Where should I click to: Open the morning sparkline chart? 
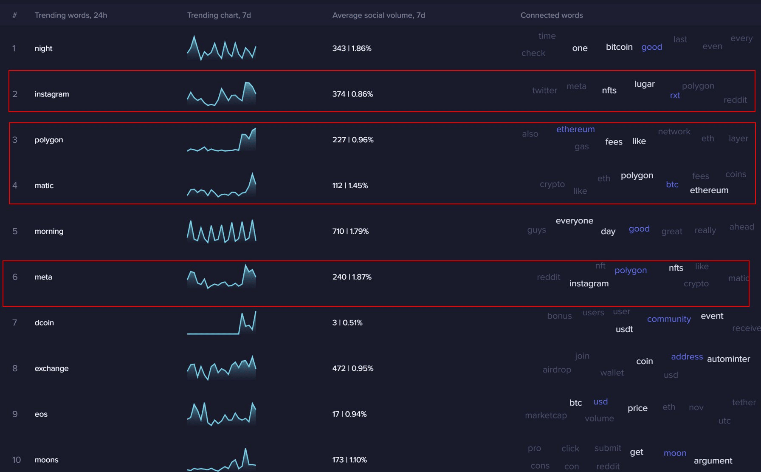pos(222,231)
